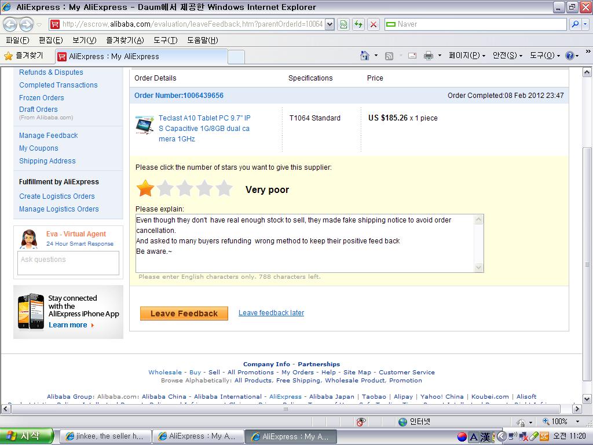Submit with the Leave Feedback button
The height and width of the screenshot is (445, 593).
pyautogui.click(x=184, y=313)
